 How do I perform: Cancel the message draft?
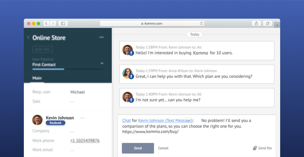click(x=163, y=148)
